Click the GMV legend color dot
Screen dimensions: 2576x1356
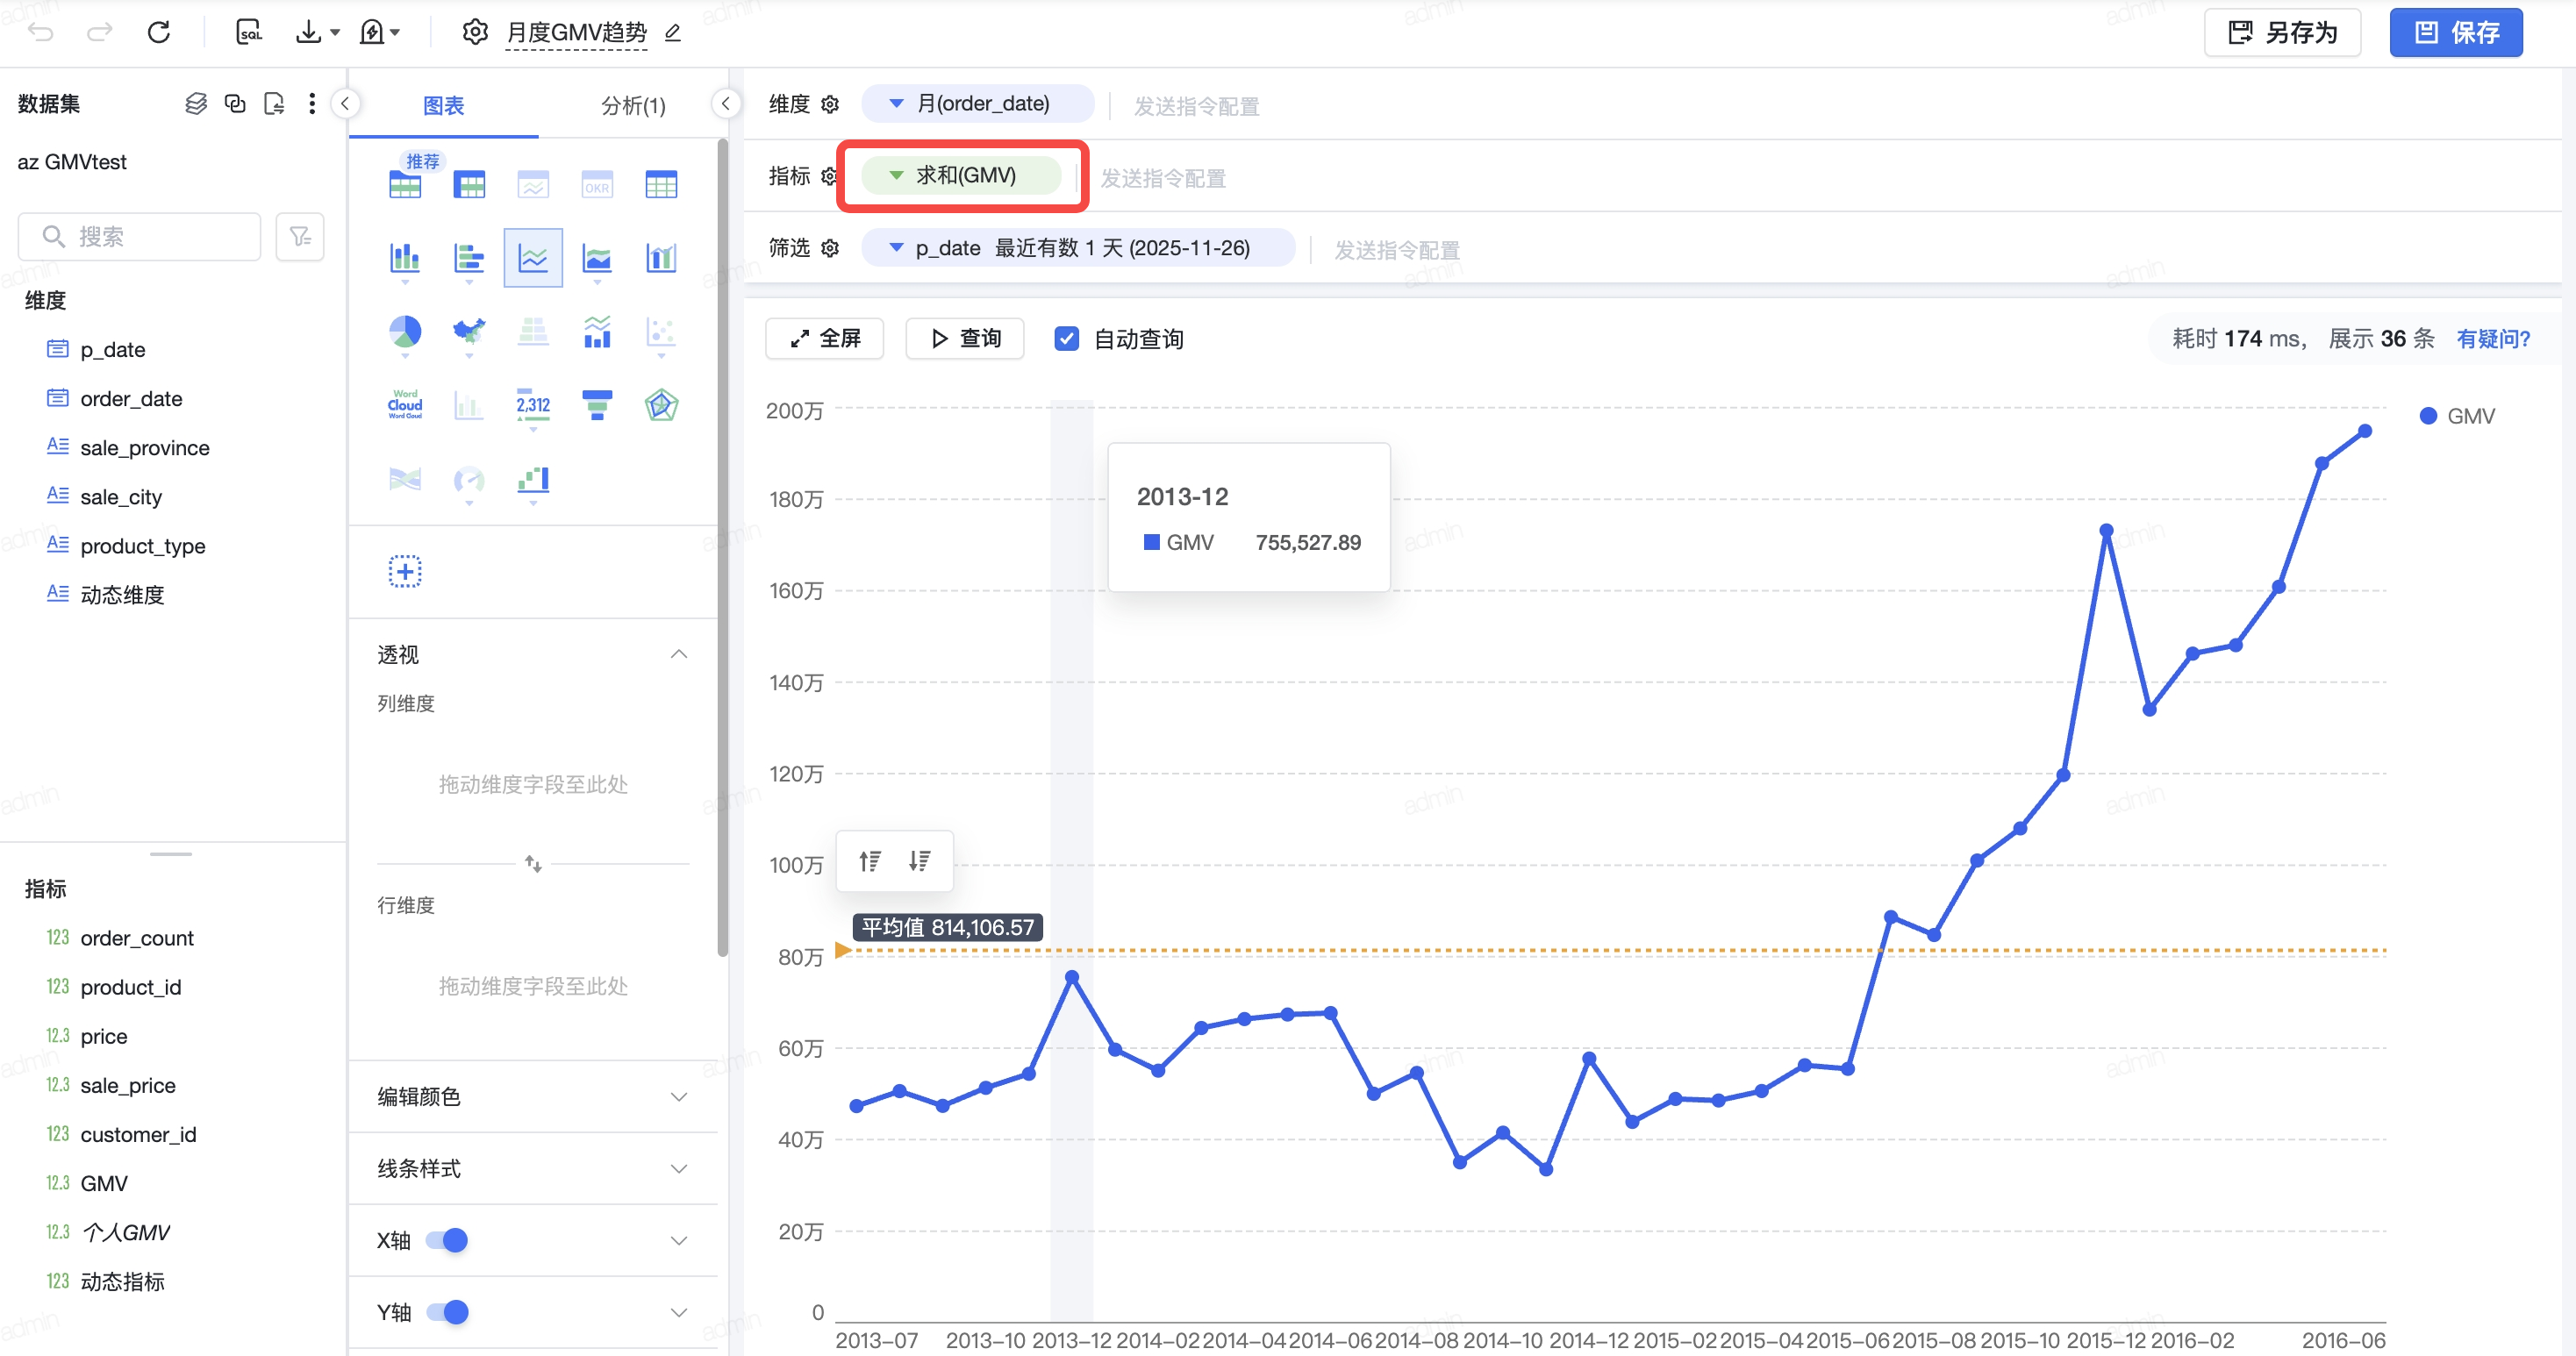pyautogui.click(x=2428, y=416)
